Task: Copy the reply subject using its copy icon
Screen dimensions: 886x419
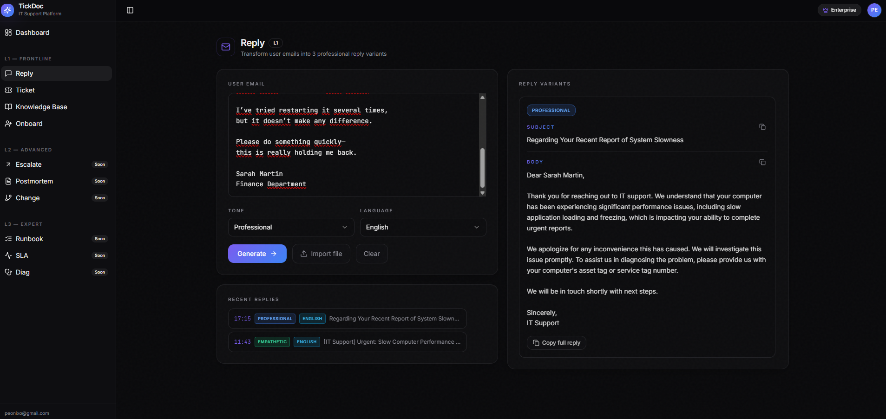Action: (x=761, y=127)
